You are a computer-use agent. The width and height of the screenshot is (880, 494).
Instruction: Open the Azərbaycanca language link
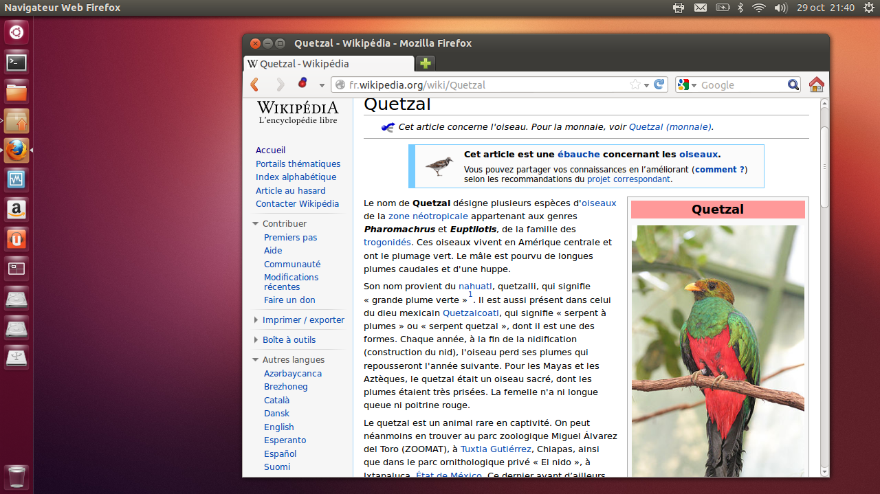point(292,373)
